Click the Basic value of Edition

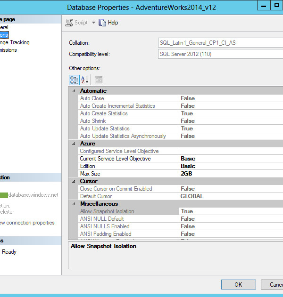[188, 166]
